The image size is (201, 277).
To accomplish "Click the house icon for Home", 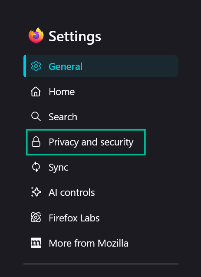I will pos(36,92).
